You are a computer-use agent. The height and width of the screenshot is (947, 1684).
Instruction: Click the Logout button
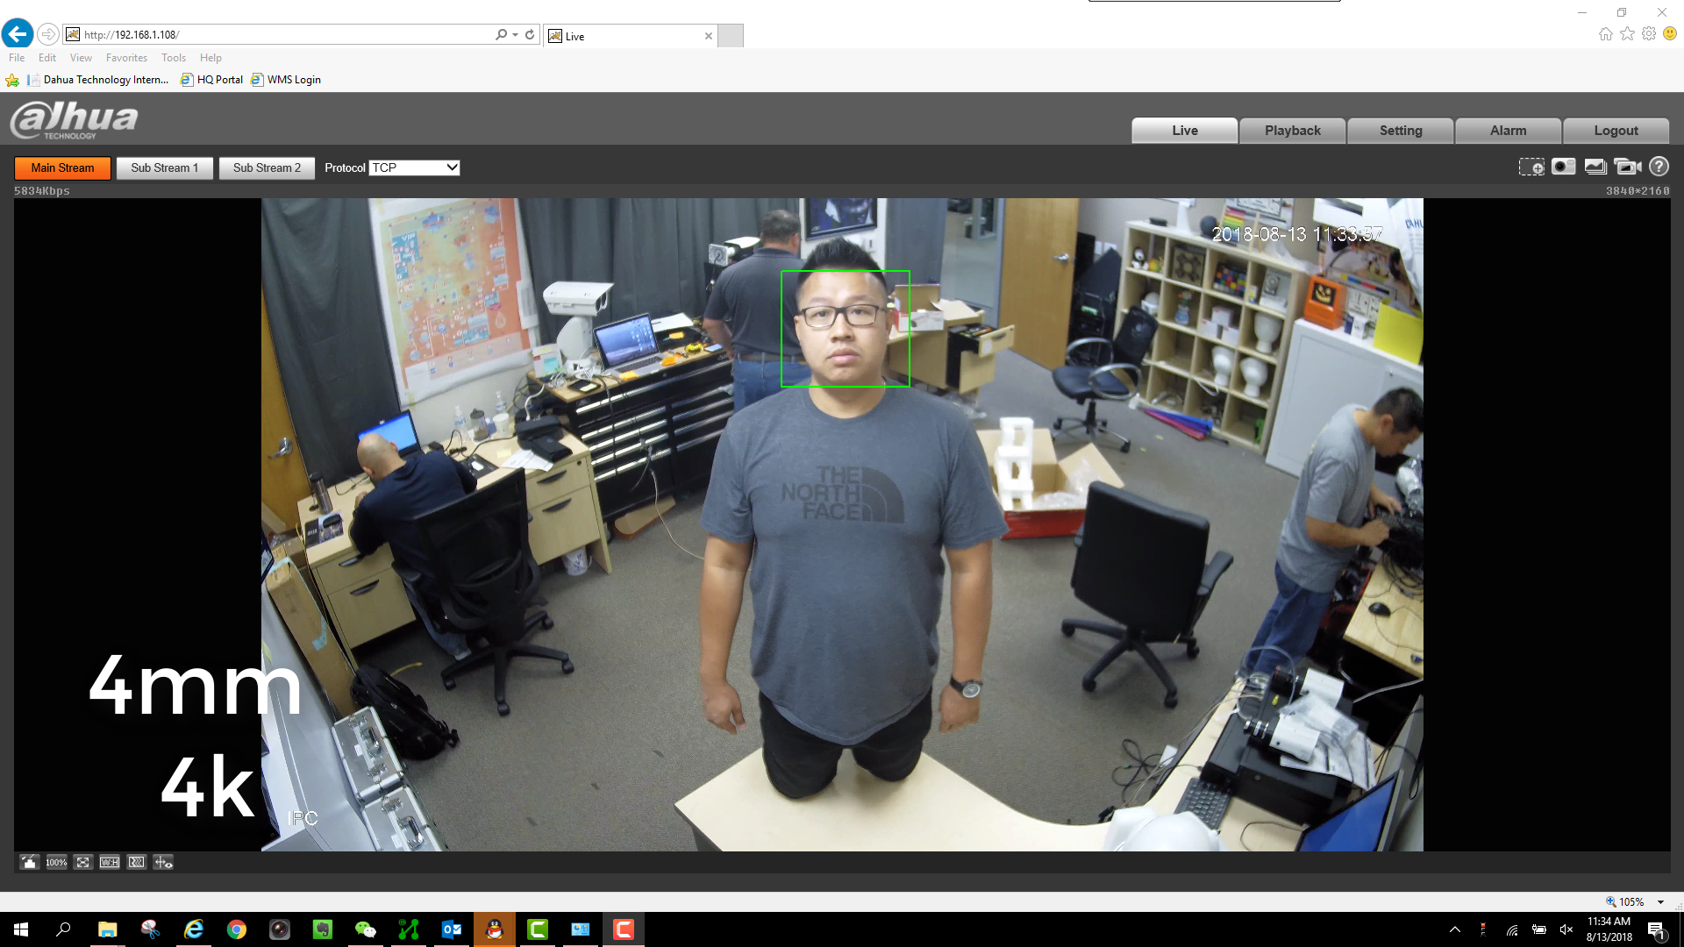point(1616,131)
